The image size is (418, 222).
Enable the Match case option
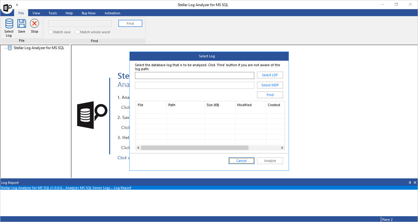coord(50,32)
